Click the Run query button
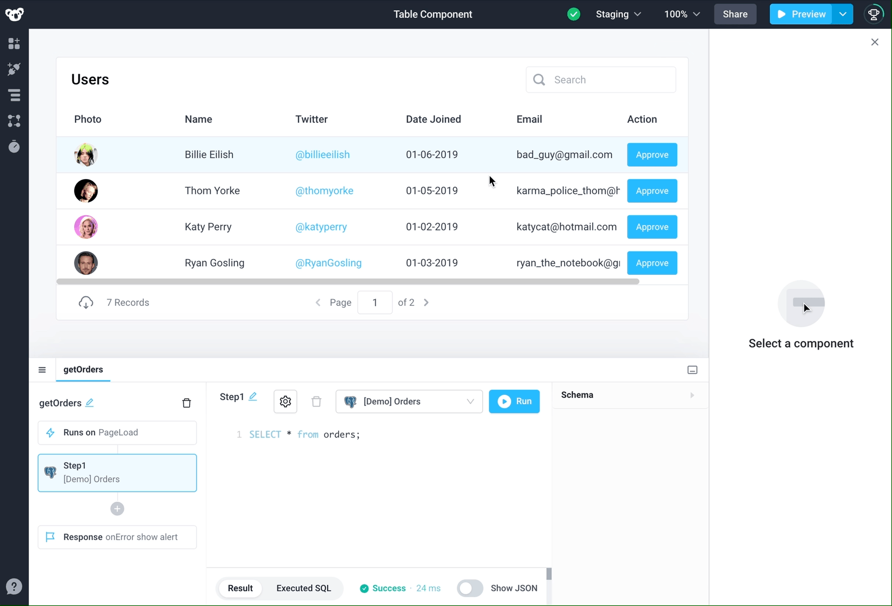Image resolution: width=892 pixels, height=606 pixels. coord(514,402)
